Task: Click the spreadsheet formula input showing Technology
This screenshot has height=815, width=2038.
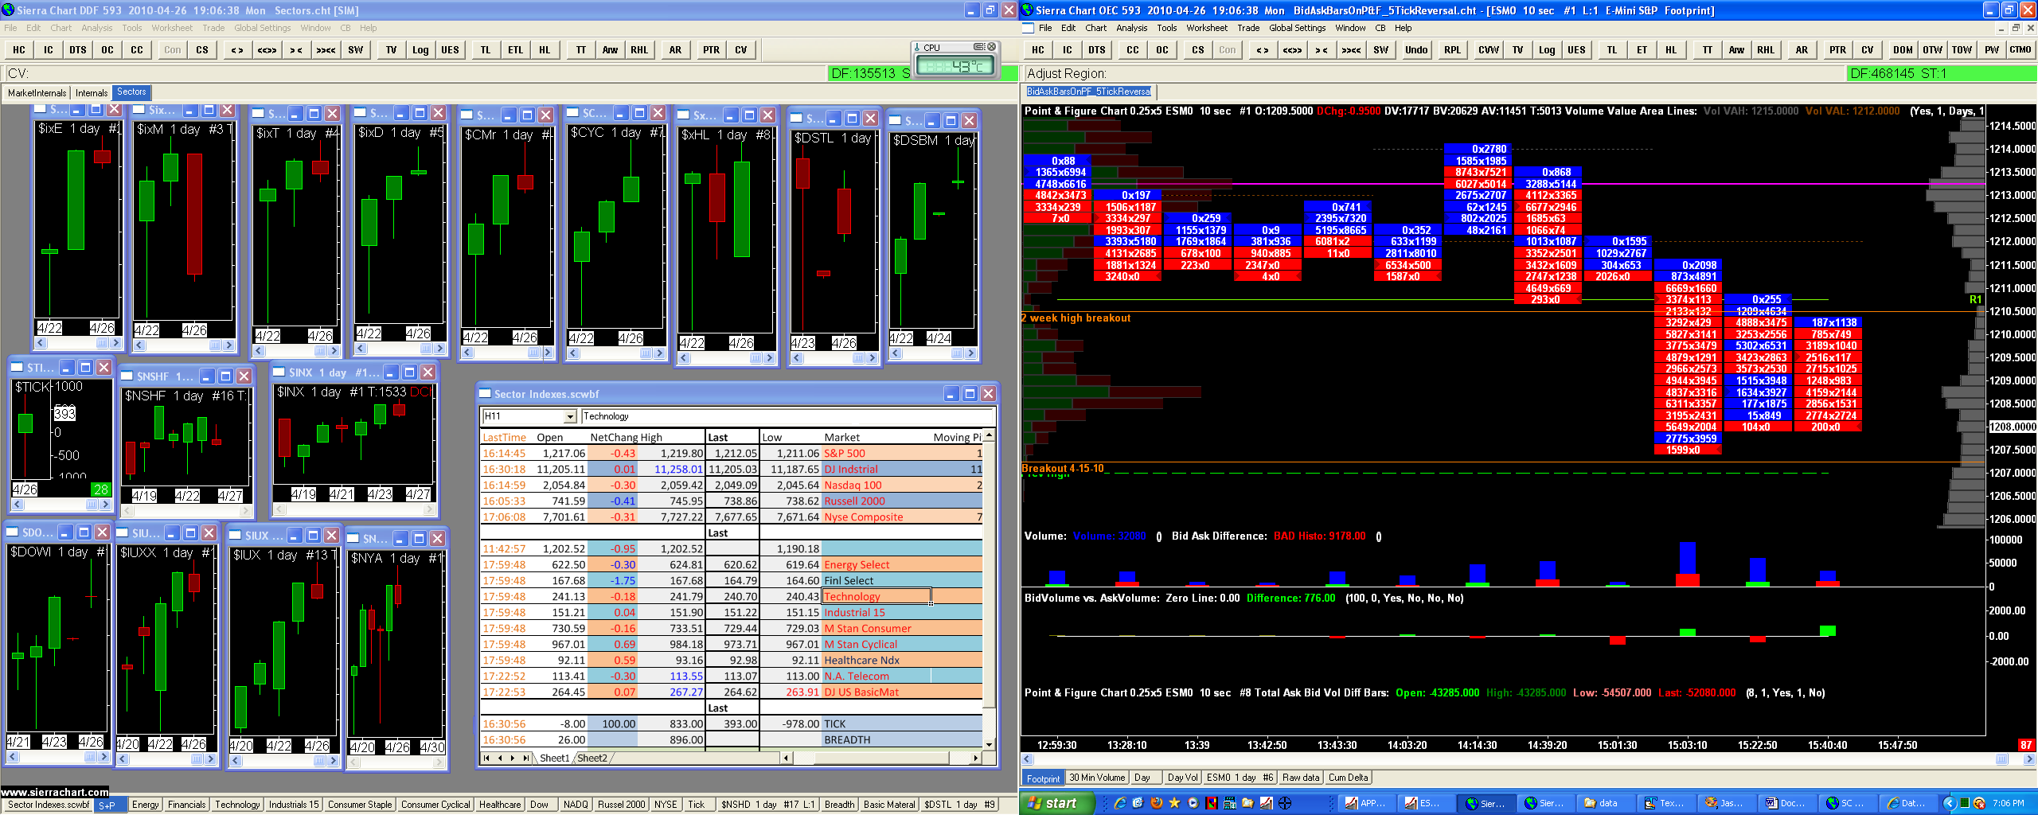Action: 787,416
